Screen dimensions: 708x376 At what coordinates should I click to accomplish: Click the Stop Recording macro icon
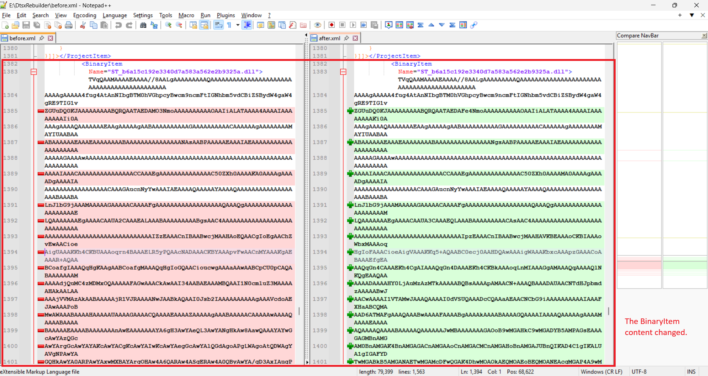tap(342, 25)
